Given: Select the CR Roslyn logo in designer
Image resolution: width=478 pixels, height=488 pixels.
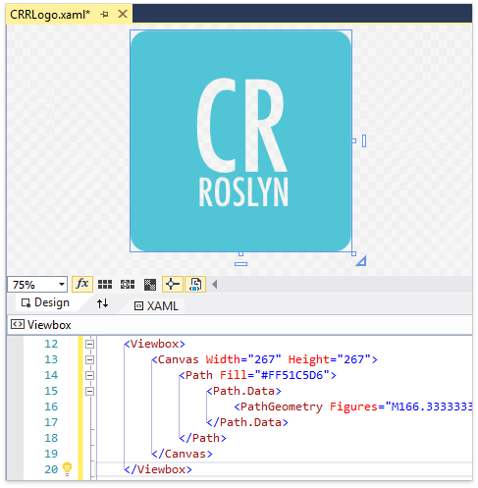Looking at the screenshot, I should 240,140.
